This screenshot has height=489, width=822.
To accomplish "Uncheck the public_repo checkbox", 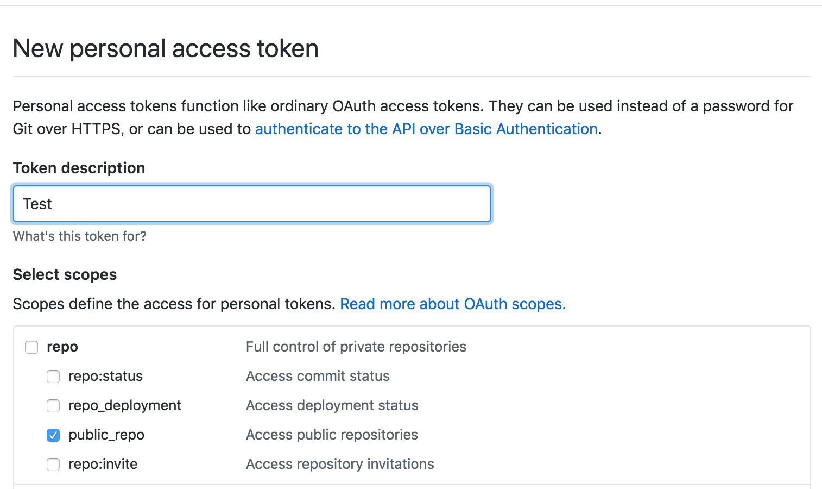I will (x=53, y=435).
